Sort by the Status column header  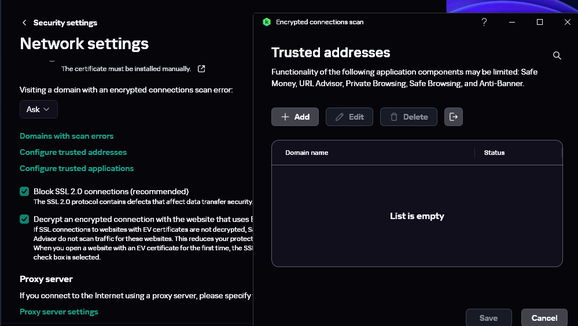tap(494, 153)
